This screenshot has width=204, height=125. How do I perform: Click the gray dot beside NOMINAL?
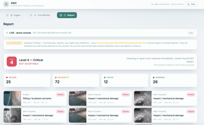[x=154, y=77]
